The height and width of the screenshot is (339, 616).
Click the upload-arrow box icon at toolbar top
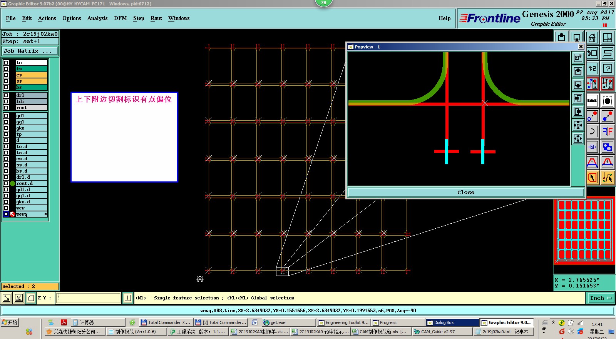pos(561,37)
